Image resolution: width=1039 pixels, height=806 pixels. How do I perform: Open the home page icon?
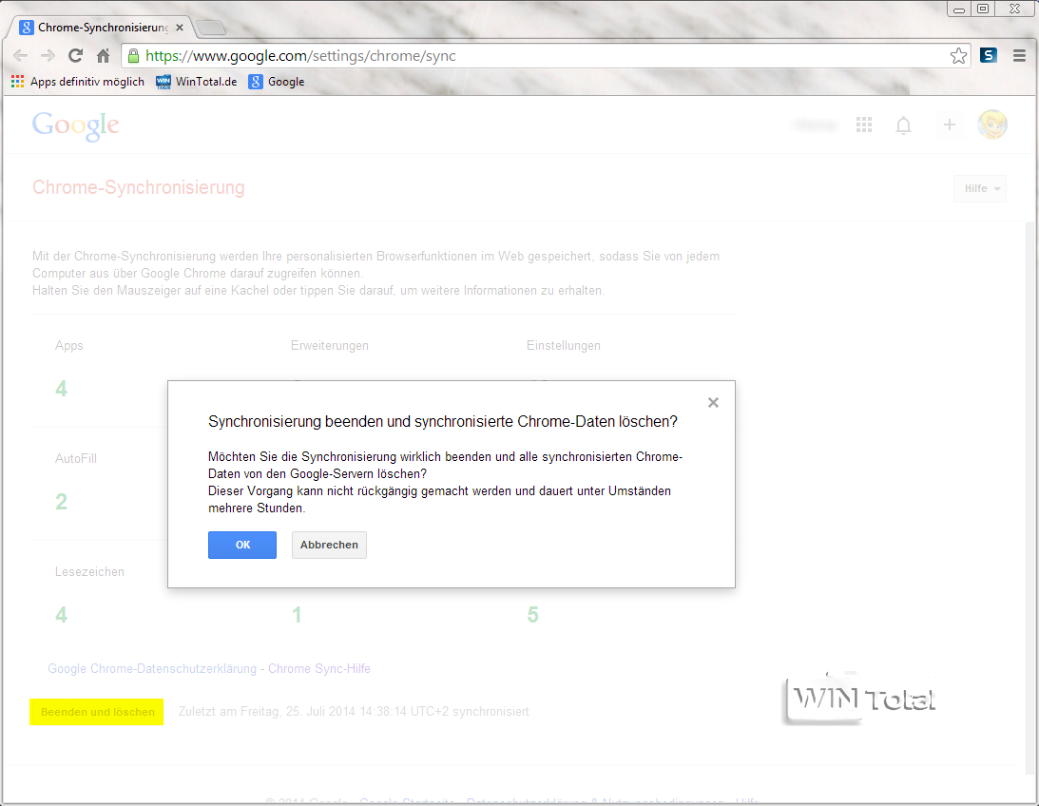click(103, 56)
